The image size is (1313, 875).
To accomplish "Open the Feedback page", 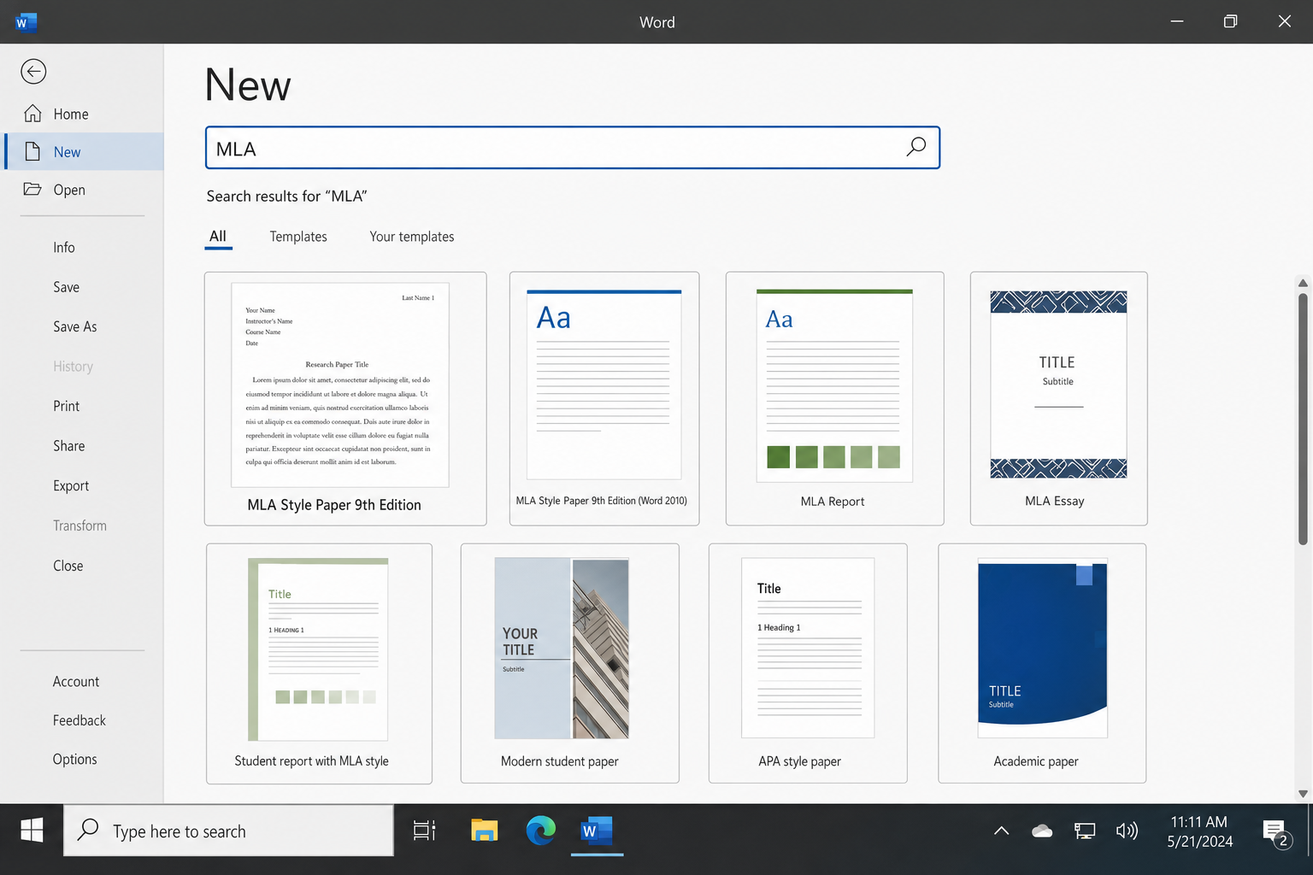I will pos(79,720).
